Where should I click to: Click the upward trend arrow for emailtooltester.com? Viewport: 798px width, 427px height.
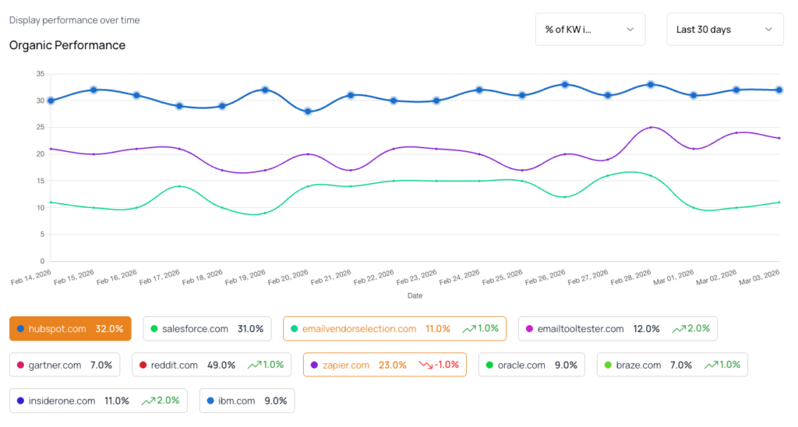680,329
